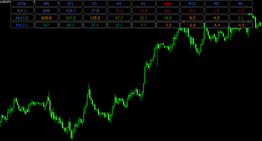Click the USDJPY symbol label
Viewport: 262px width, 141px height.
(5, 2)
